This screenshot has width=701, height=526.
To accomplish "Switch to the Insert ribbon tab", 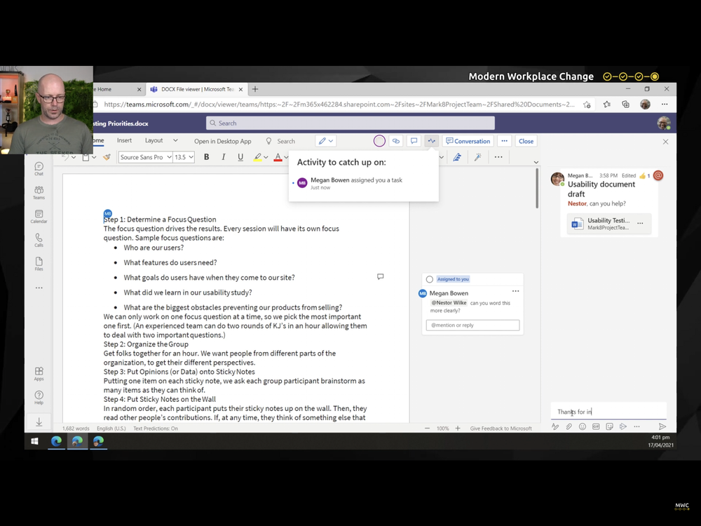I will tap(124, 140).
